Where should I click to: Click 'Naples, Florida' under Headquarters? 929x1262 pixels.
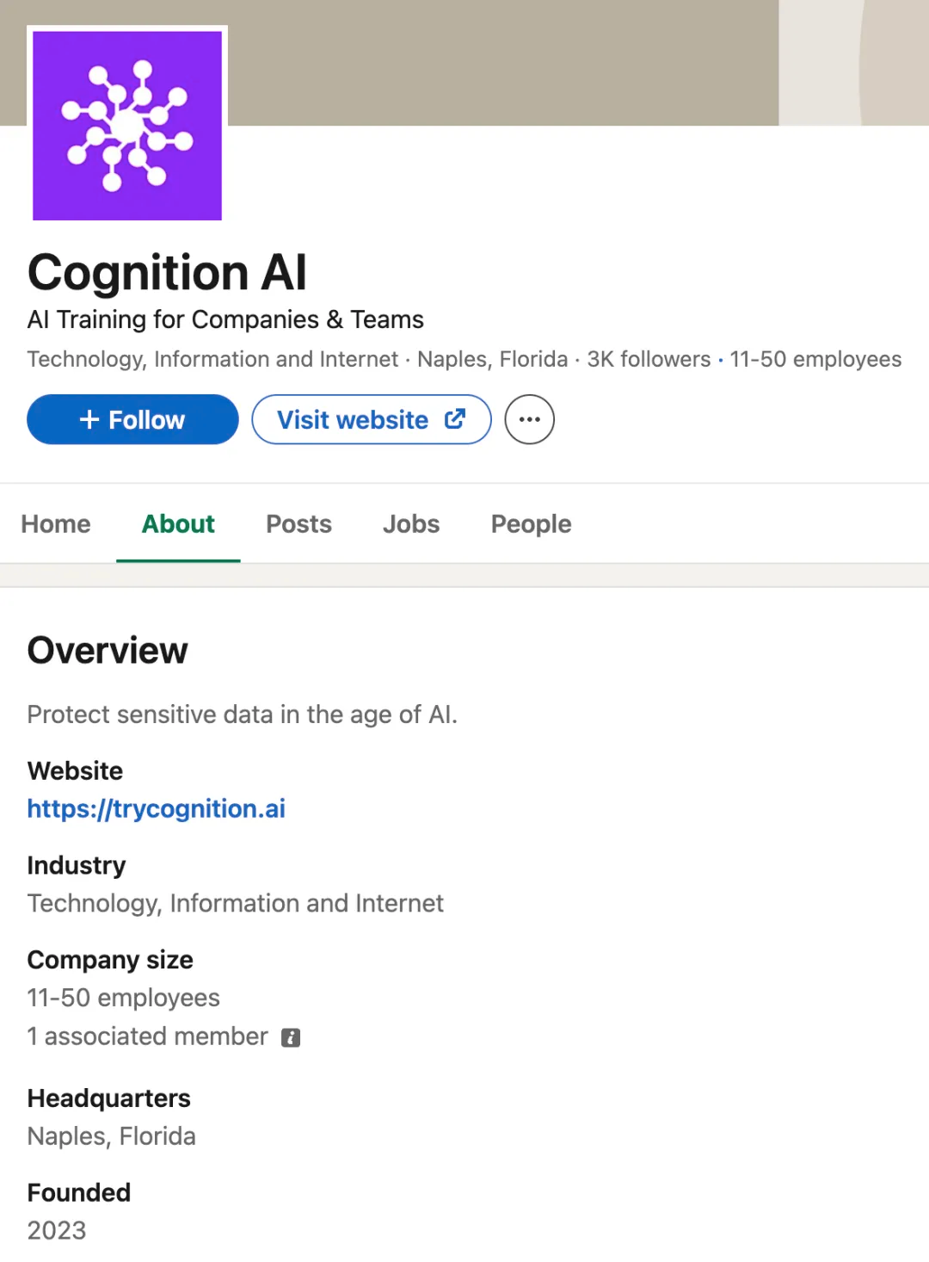click(112, 1136)
